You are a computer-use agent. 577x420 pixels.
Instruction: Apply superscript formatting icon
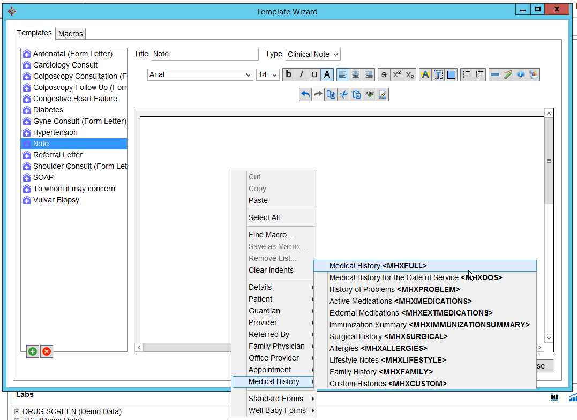(397, 74)
